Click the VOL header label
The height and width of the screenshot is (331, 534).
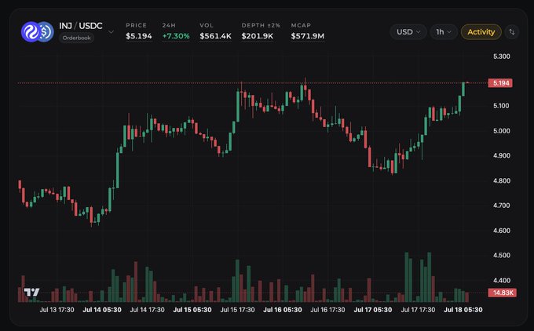click(x=207, y=26)
